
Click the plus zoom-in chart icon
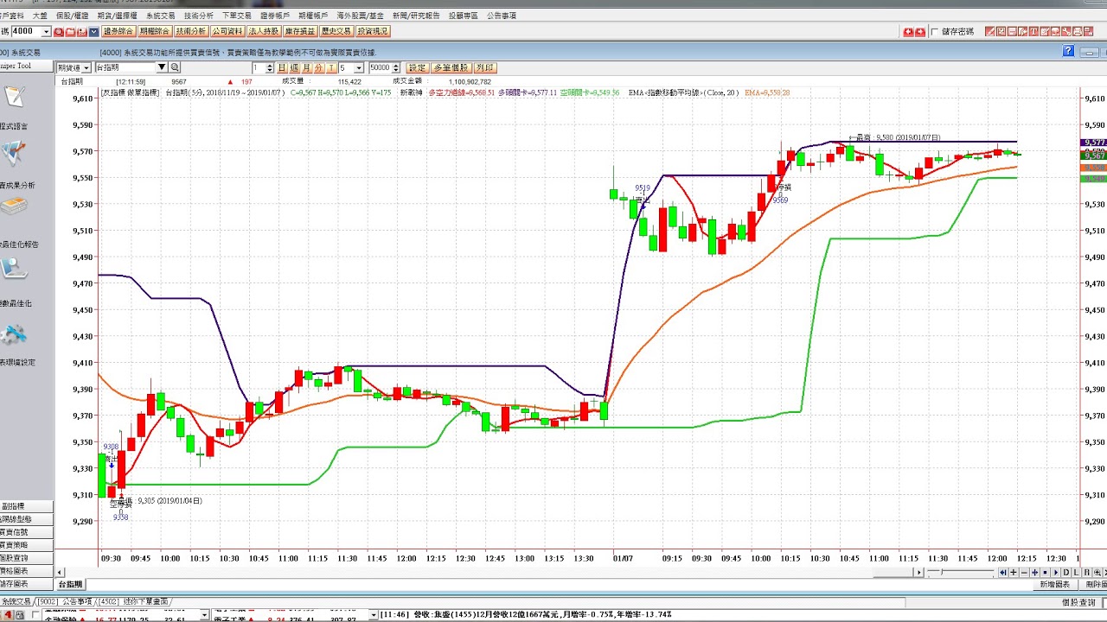point(1014,573)
